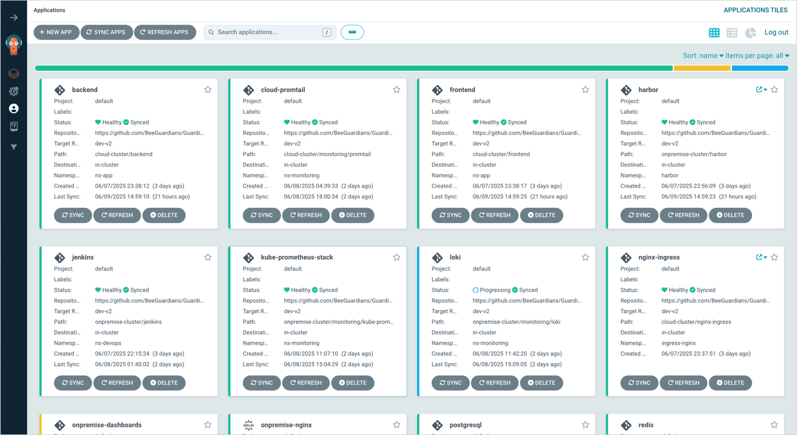
Task: Favorite the nginx-ingress application star
Action: coord(774,257)
